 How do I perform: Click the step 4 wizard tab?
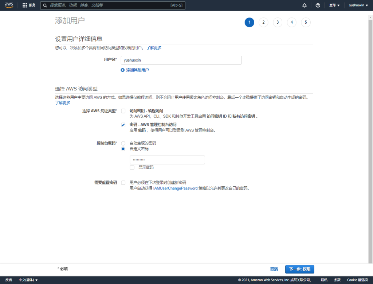[x=291, y=22]
